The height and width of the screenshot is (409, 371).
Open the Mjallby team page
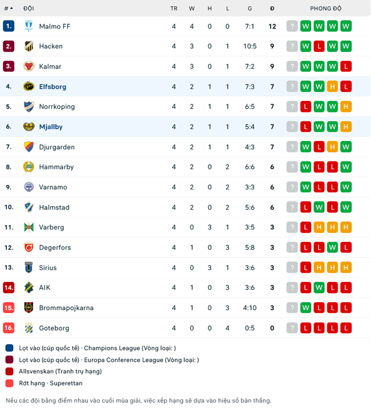point(51,127)
